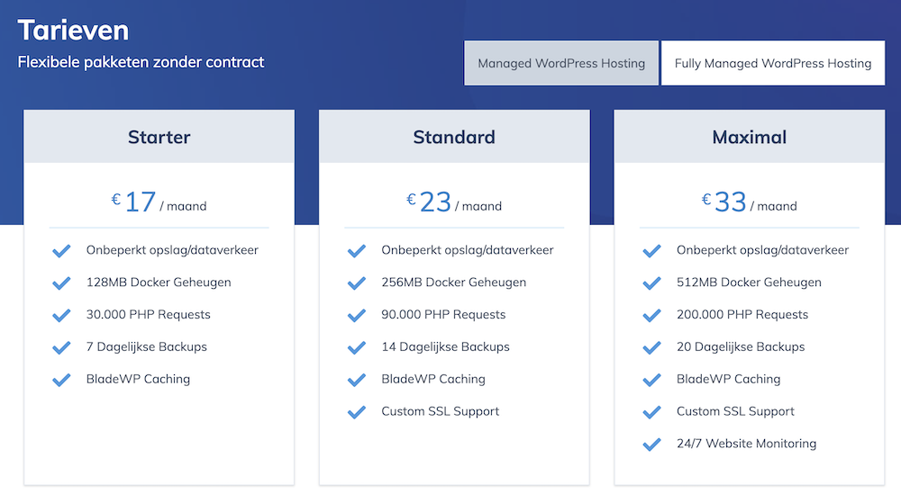The height and width of the screenshot is (503, 901).
Task: Click checkmark next to 30.000 PHP Requests
Action: (x=61, y=315)
